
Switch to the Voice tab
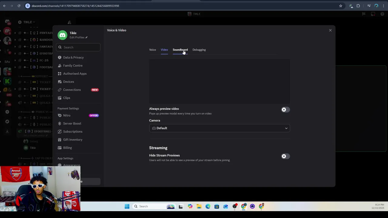(152, 50)
